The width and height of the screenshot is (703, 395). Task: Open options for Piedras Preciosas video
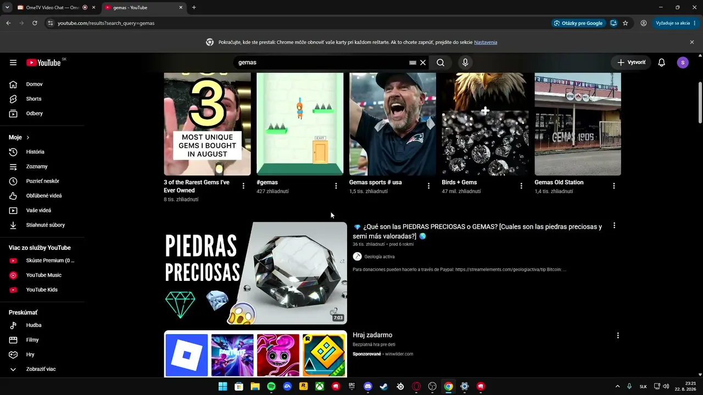(x=614, y=225)
